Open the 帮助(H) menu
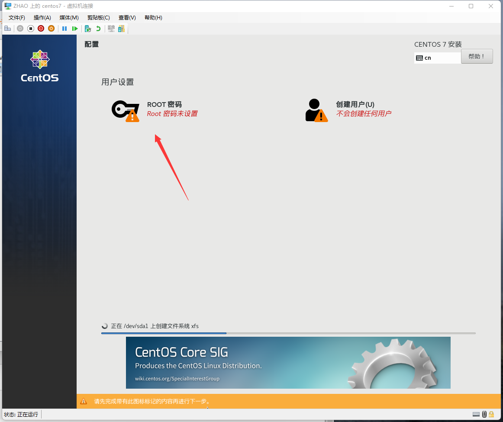The image size is (503, 422). (153, 18)
